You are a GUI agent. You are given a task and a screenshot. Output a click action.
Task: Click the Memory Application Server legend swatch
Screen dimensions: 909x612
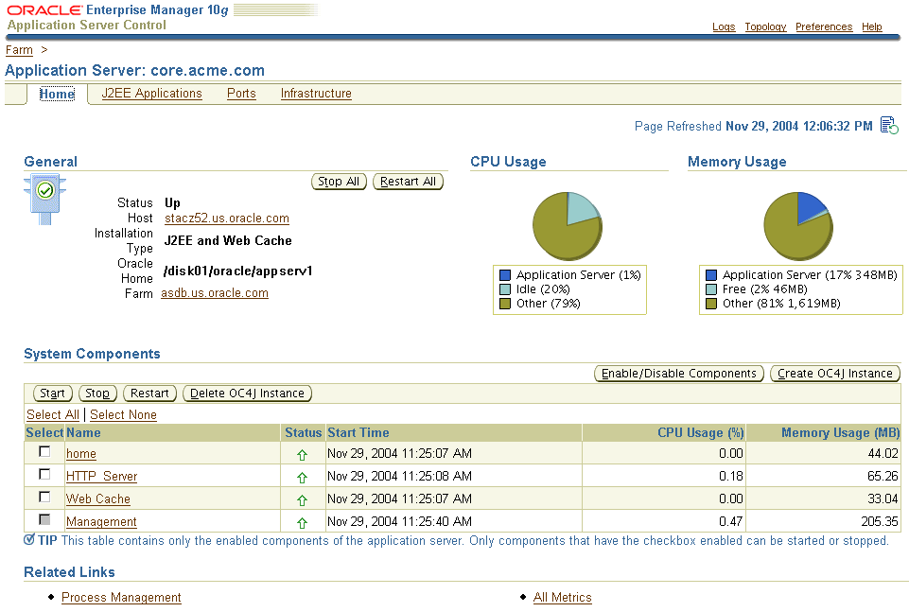(x=711, y=275)
